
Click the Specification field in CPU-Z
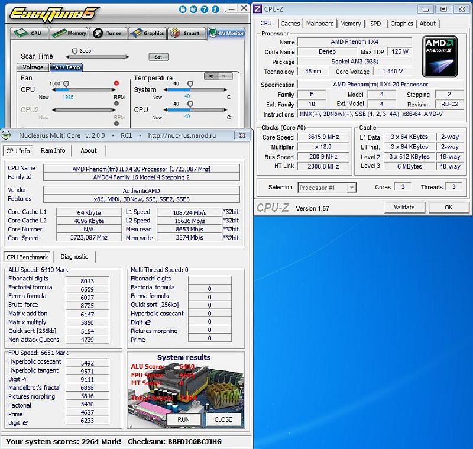tap(380, 85)
